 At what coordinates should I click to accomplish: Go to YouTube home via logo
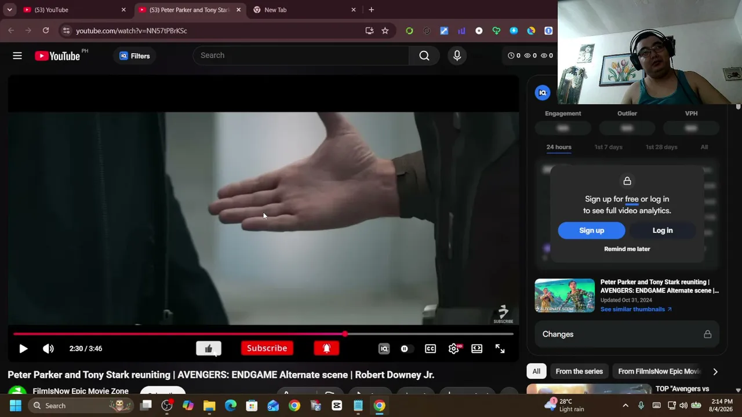point(57,56)
